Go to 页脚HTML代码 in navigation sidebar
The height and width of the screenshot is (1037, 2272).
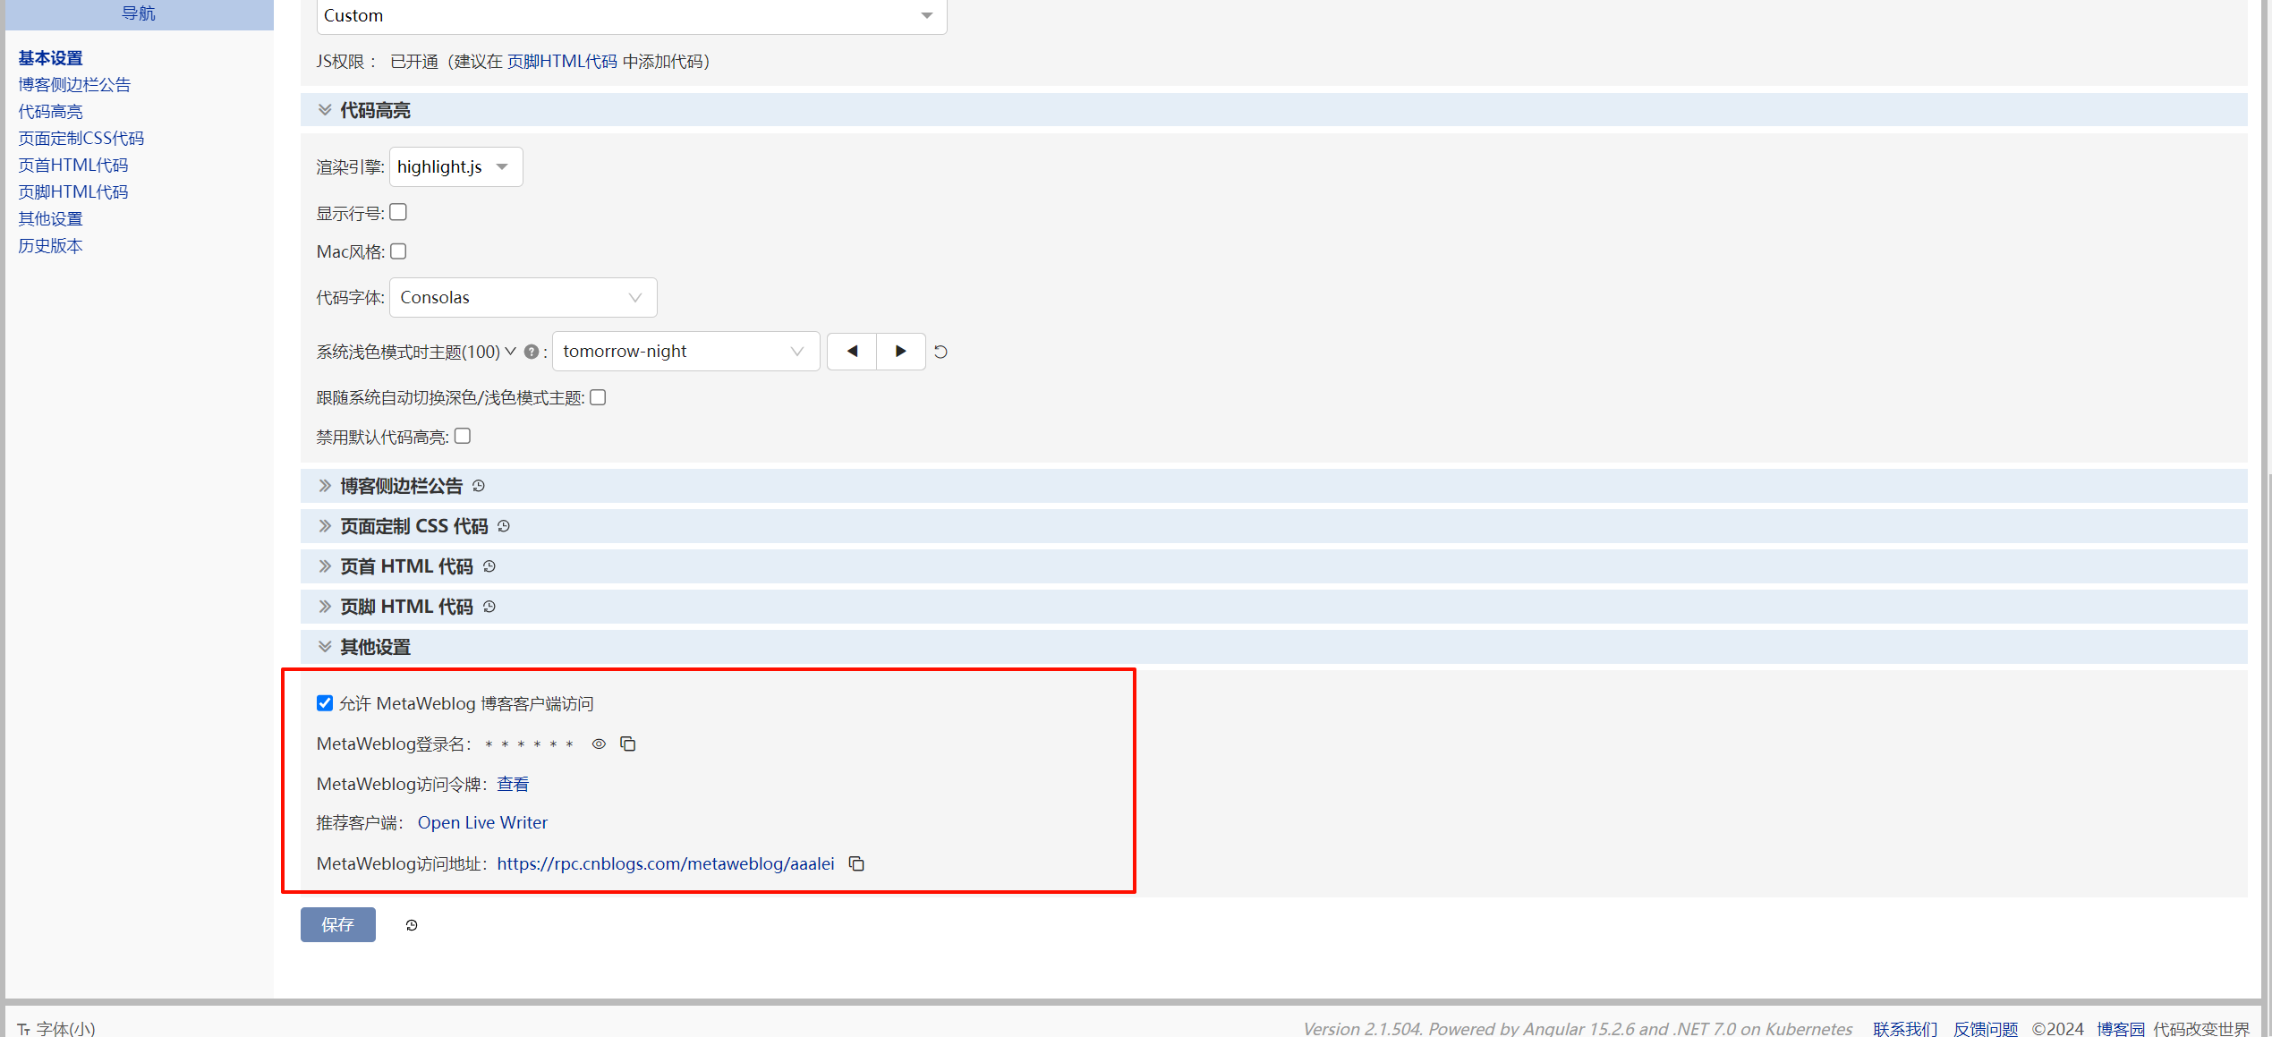[73, 191]
